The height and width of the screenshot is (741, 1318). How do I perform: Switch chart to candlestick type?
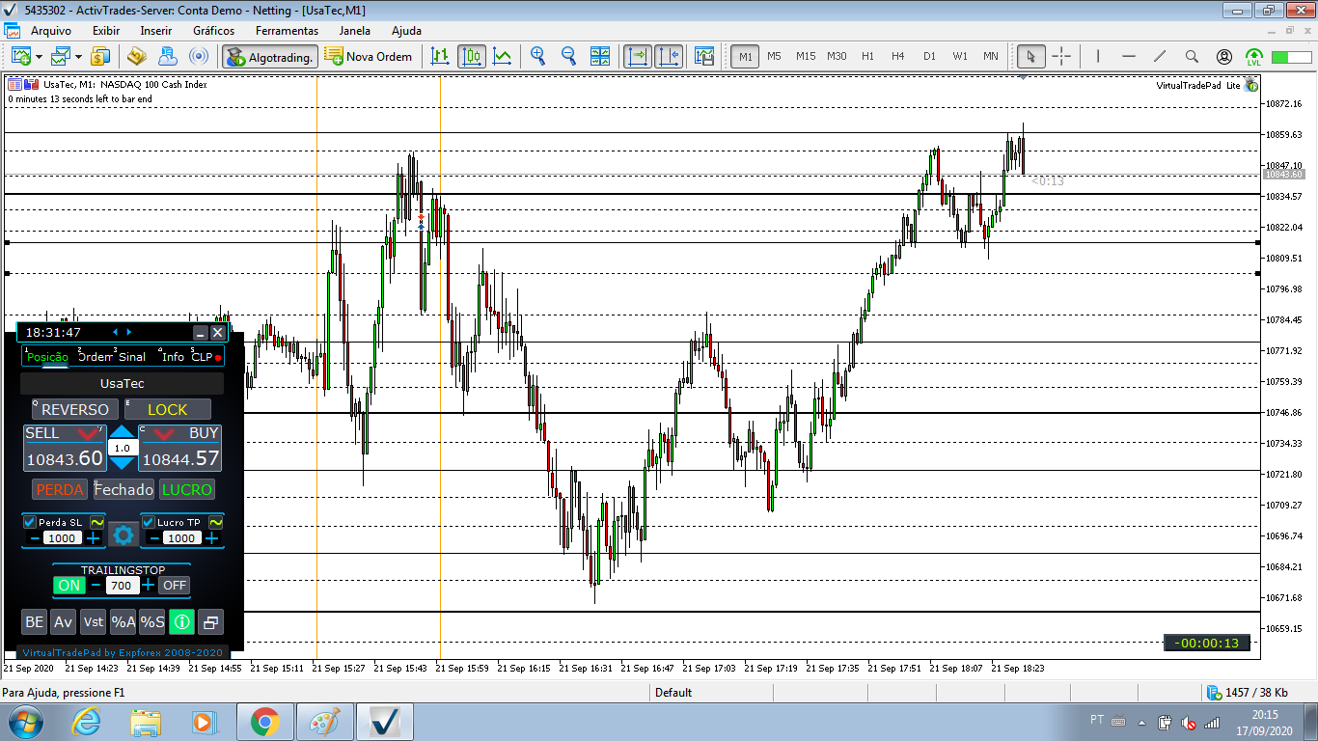472,56
